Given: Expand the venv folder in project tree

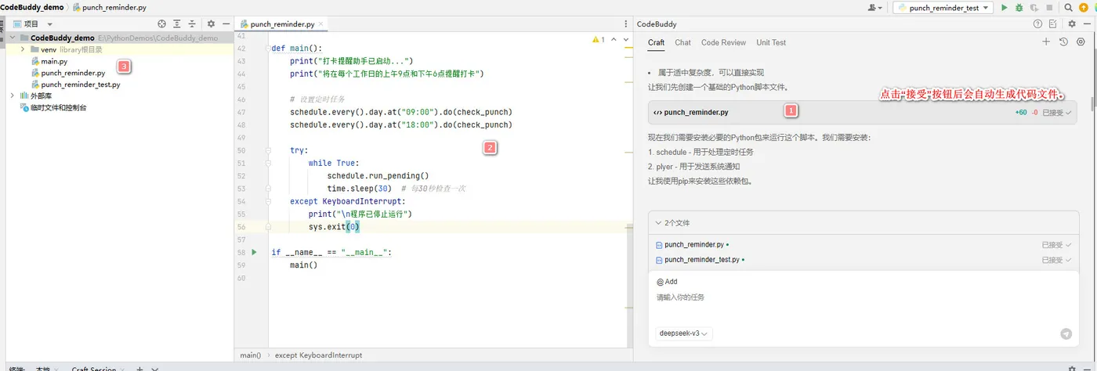Looking at the screenshot, I should point(24,49).
